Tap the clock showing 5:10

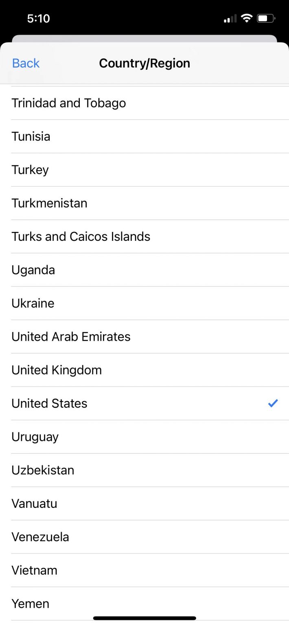pos(39,18)
